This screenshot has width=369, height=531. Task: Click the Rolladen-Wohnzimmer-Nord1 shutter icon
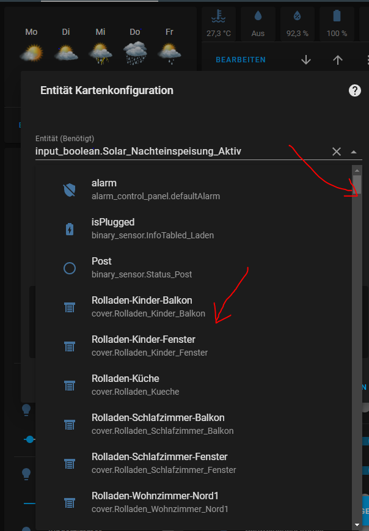(x=69, y=503)
